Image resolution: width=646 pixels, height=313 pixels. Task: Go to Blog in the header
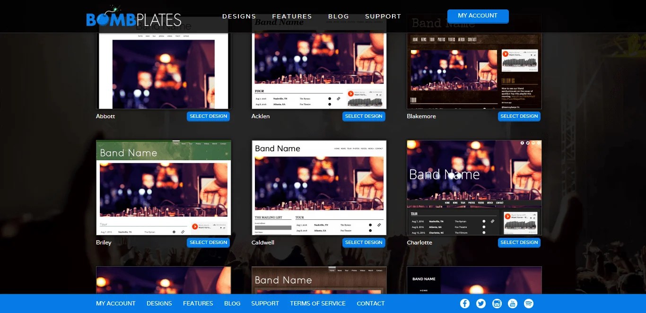tap(339, 17)
